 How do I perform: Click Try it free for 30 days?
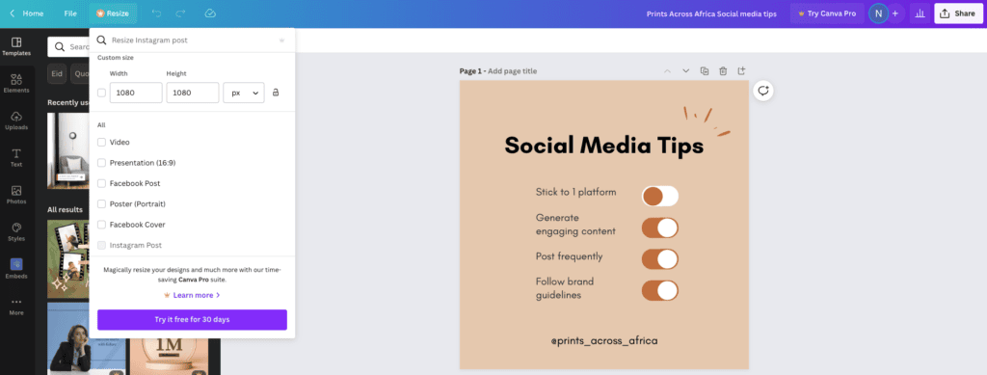(x=192, y=320)
